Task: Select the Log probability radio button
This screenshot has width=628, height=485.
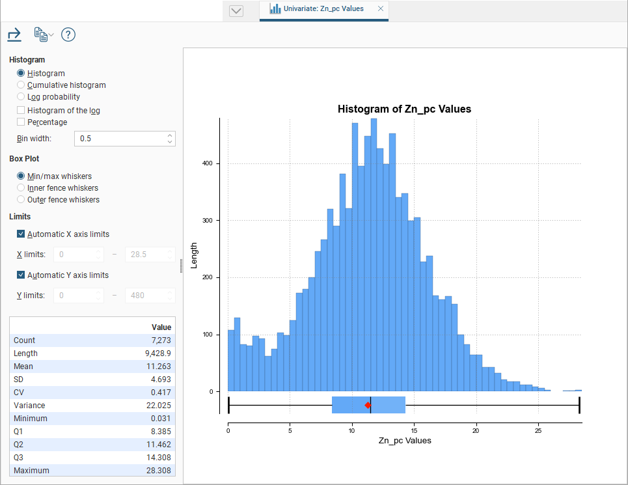Action: click(x=21, y=97)
